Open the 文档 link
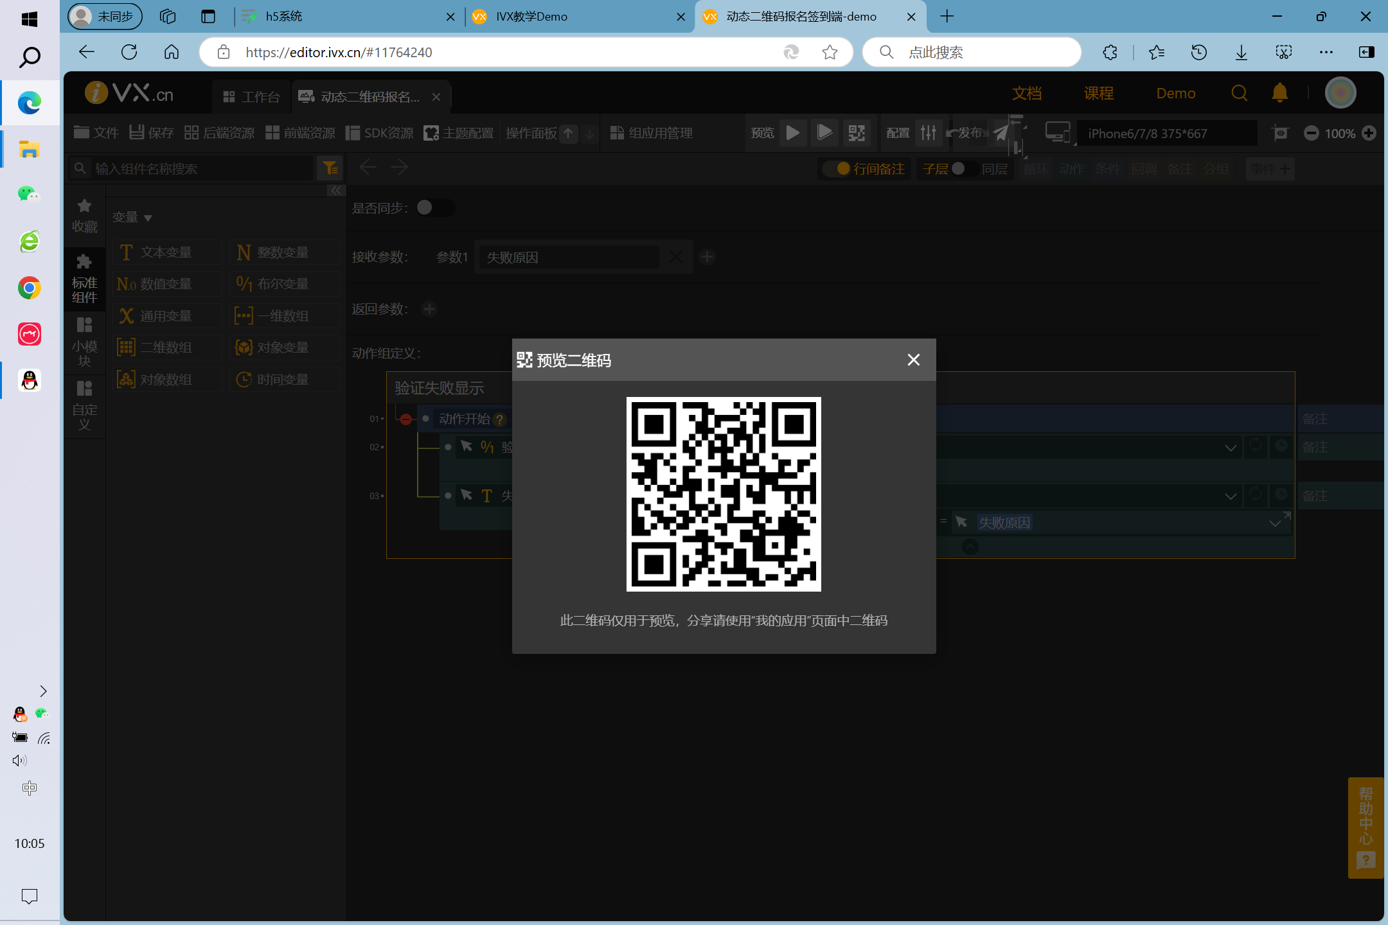 pos(1027,94)
